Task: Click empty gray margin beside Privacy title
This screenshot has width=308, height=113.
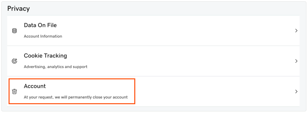Action: pos(157,9)
